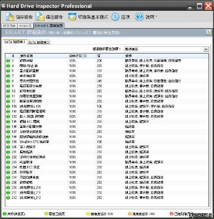This screenshot has height=219, width=214.
Task: Click the value 100 beside the 未知屬性_19x row
Action: (99, 106)
